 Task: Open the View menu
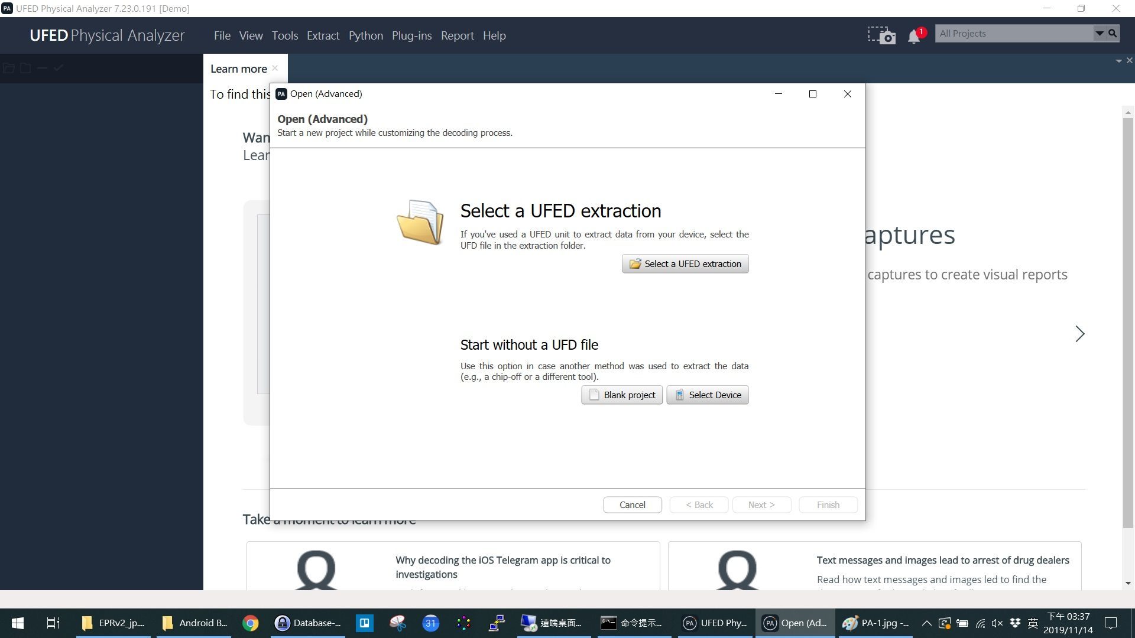pos(251,35)
